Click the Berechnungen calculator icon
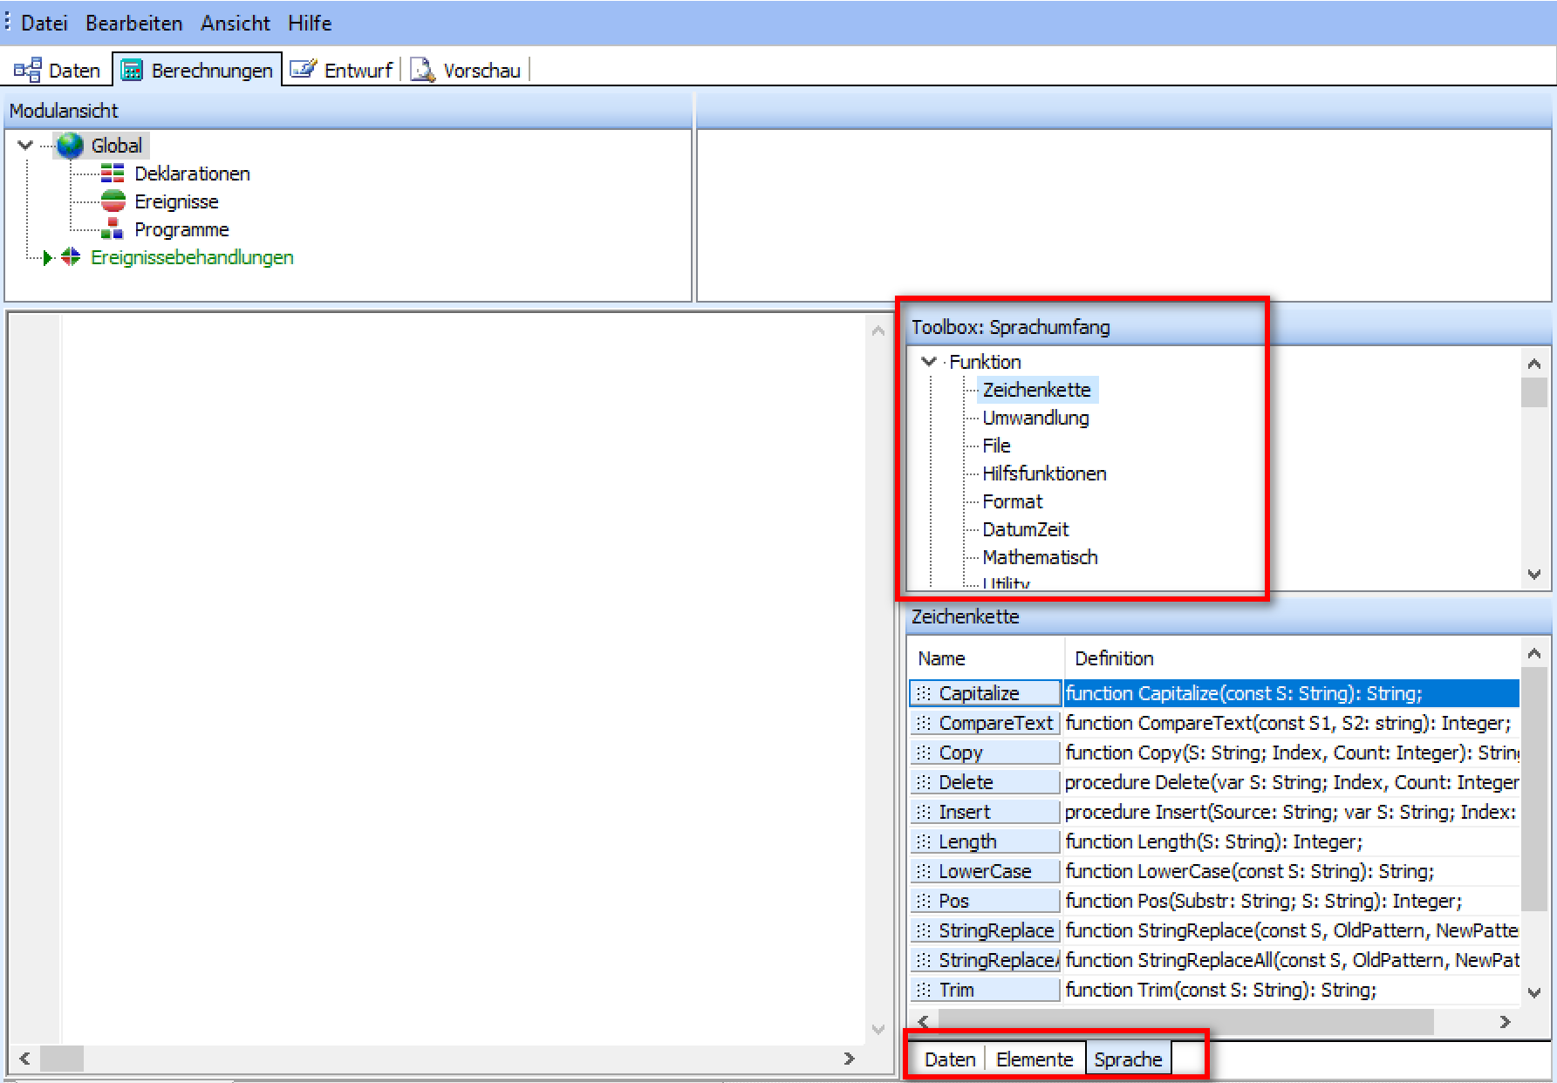Screen dimensions: 1557x1083 (x=132, y=70)
